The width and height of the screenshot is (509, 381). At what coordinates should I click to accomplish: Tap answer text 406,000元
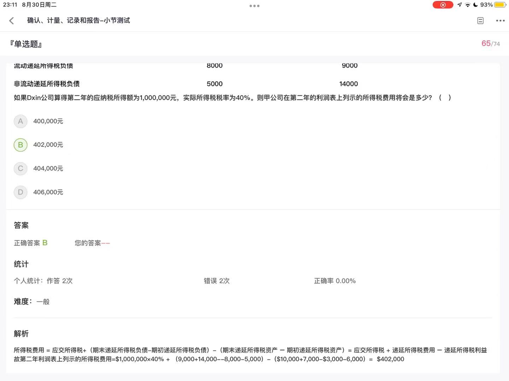click(x=48, y=192)
